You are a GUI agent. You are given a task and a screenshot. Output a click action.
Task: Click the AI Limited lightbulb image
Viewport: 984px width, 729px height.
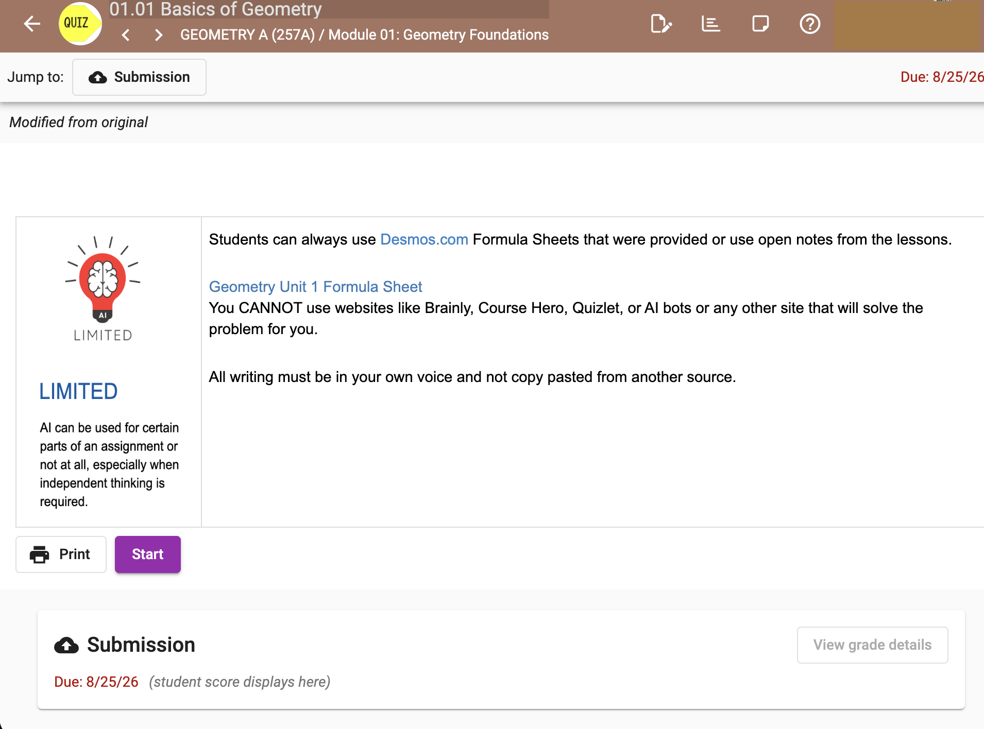[x=103, y=289]
